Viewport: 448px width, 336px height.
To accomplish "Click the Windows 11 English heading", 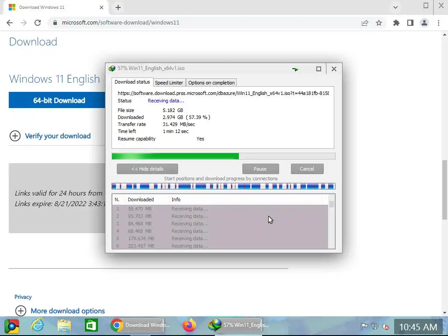I will point(54,79).
